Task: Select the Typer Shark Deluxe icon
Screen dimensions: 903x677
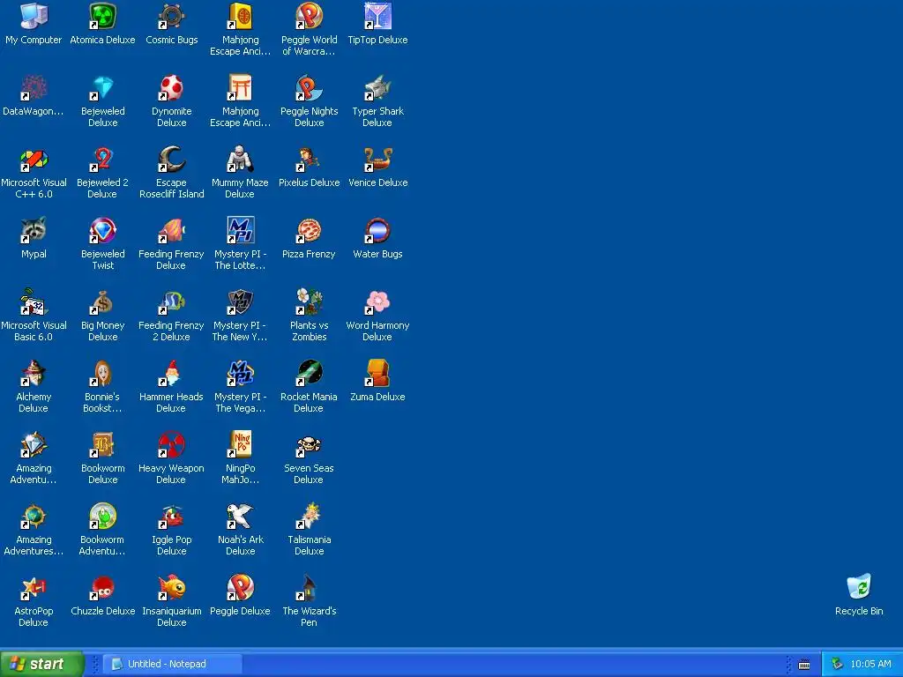Action: 377,87
